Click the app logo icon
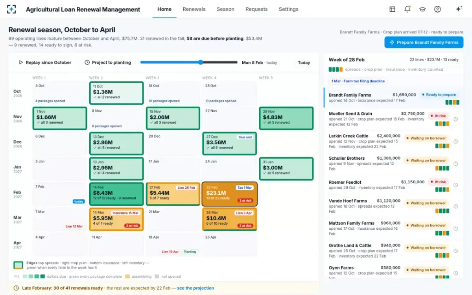The height and width of the screenshot is (295, 472). 12,9
